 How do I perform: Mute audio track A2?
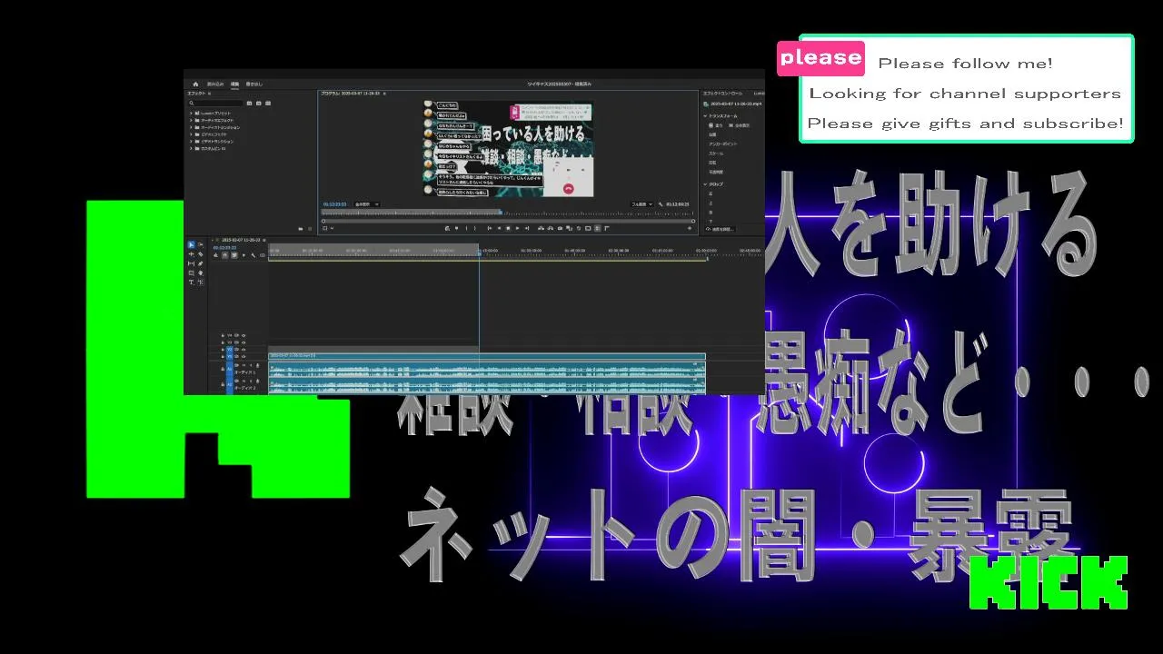[244, 381]
